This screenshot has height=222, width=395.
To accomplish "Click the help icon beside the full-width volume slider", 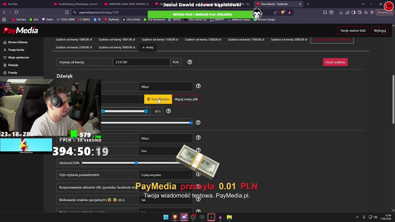I will coord(198,122).
